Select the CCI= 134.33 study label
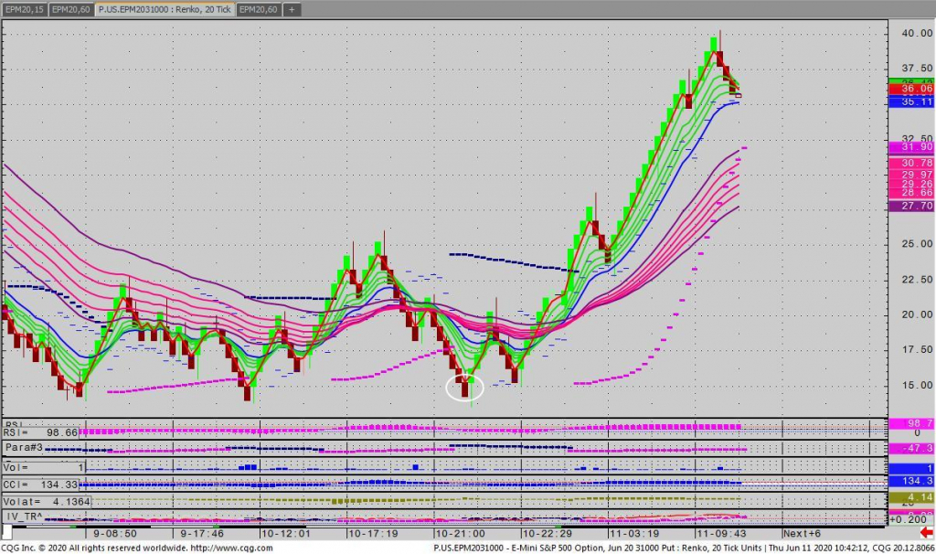Image resolution: width=936 pixels, height=554 pixels. [x=40, y=485]
